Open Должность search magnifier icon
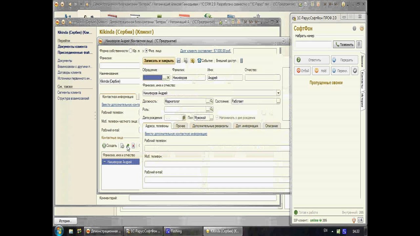Image resolution: width=420 pixels, height=236 pixels. pos(211,101)
